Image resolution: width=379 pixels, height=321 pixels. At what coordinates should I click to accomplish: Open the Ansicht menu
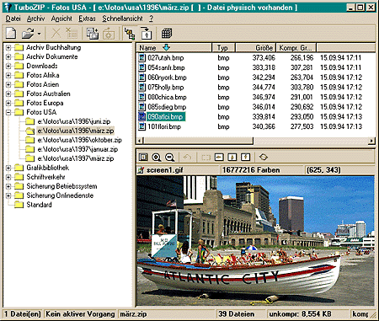tap(61, 19)
